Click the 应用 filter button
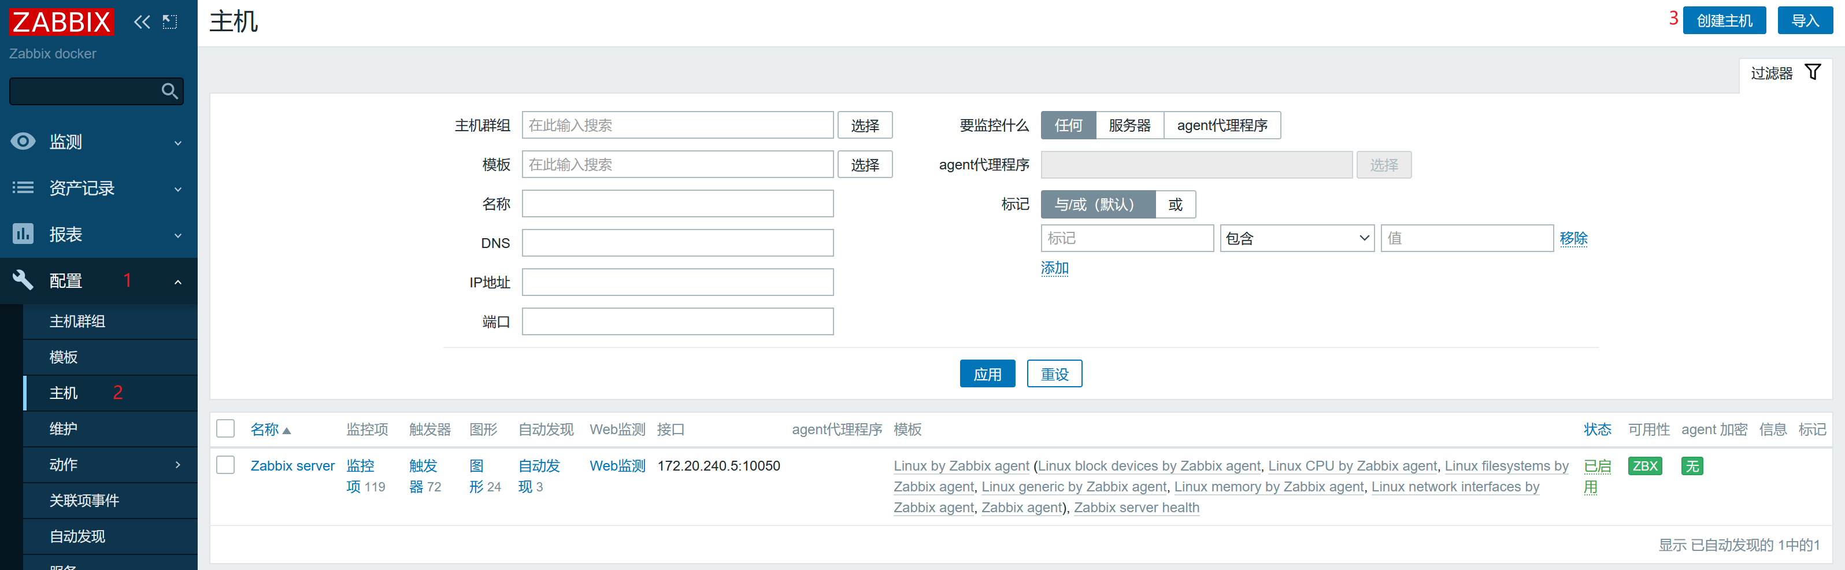 click(x=987, y=374)
